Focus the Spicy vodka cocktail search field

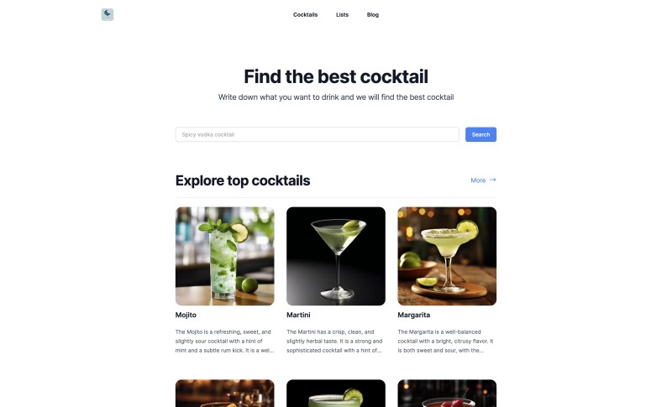coord(318,134)
